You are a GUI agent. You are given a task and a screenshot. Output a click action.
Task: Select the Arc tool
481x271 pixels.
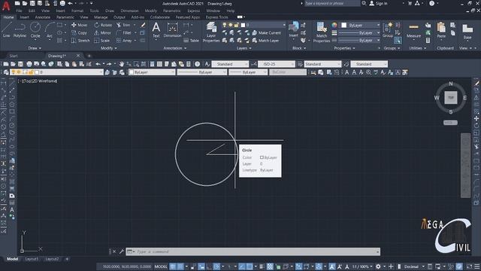point(50,30)
